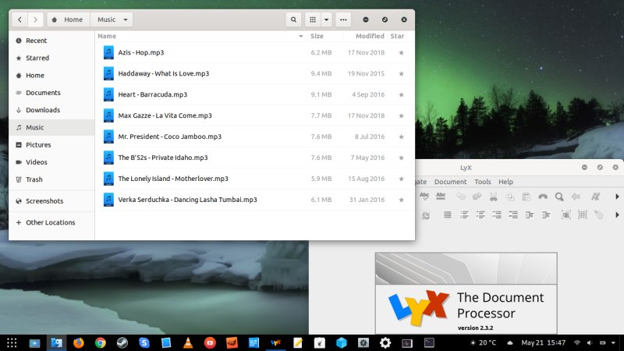Click LyX numbered list icon
This screenshot has height=351, width=624.
464,215
